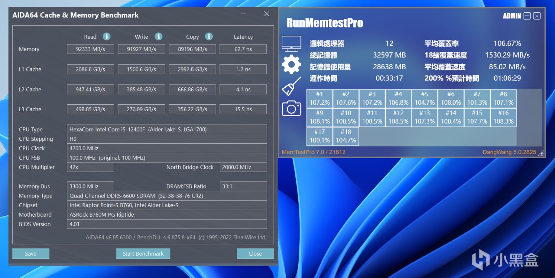The image size is (555, 278).
Task: Select thread #5 tile at 104.7%
Action: [x=425, y=99]
